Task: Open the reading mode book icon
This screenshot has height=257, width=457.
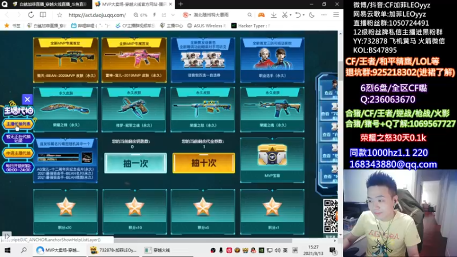Action: (43, 15)
